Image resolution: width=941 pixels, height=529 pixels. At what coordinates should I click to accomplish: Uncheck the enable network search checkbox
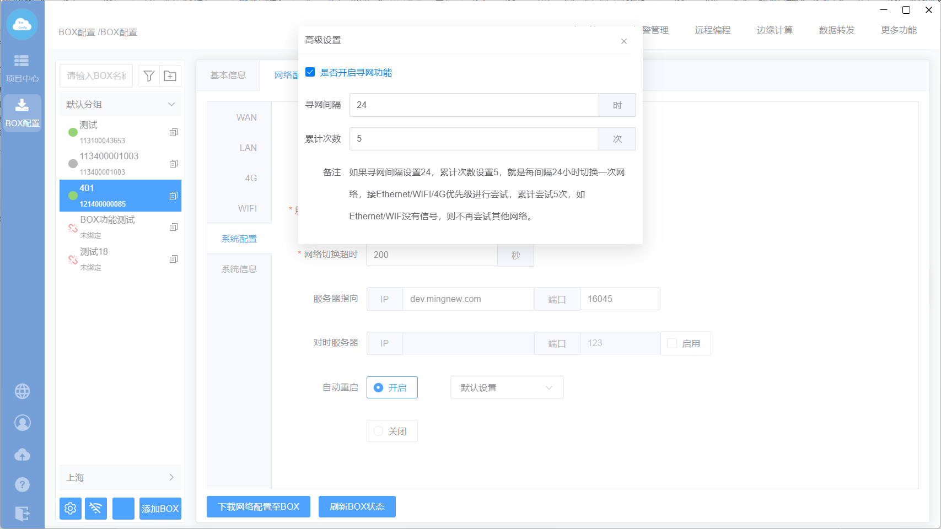(310, 72)
